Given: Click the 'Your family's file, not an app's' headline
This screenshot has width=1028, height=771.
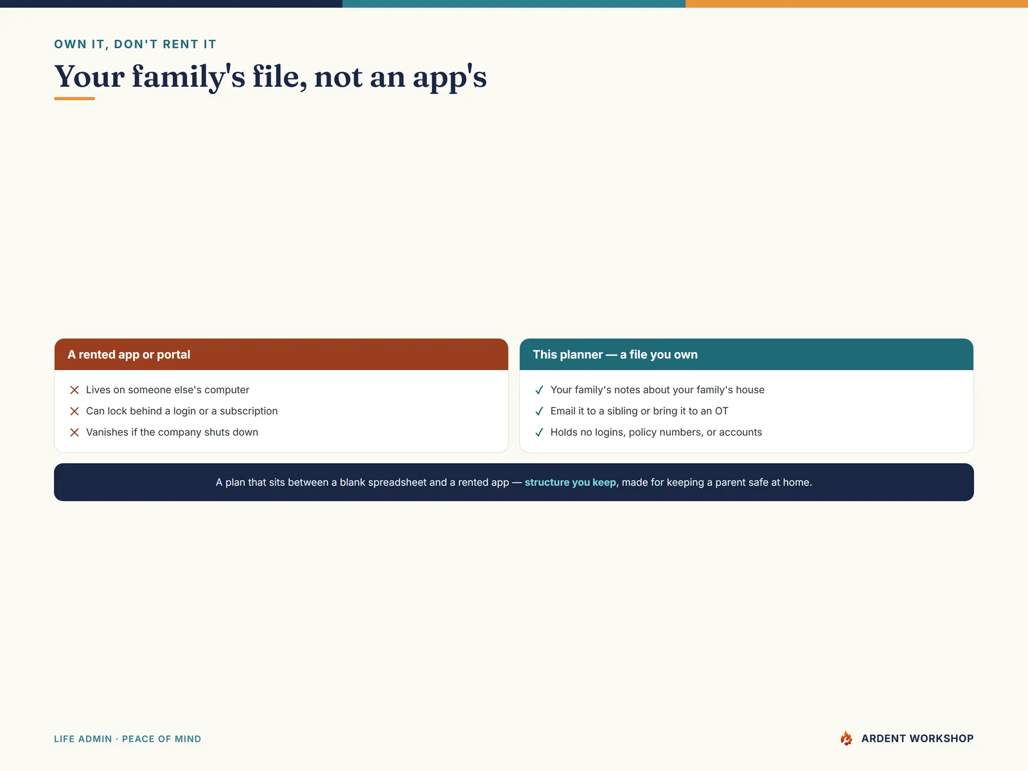Looking at the screenshot, I should click(270, 76).
